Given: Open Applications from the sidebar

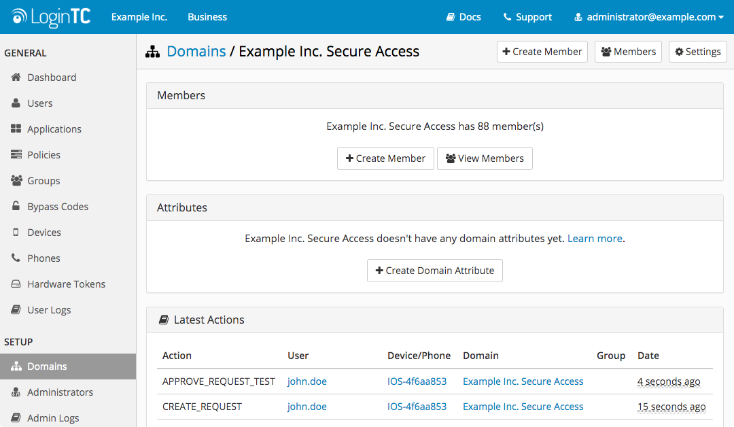Looking at the screenshot, I should 54,129.
